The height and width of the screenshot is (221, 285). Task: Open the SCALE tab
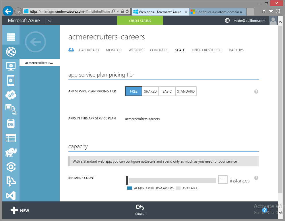pyautogui.click(x=180, y=50)
